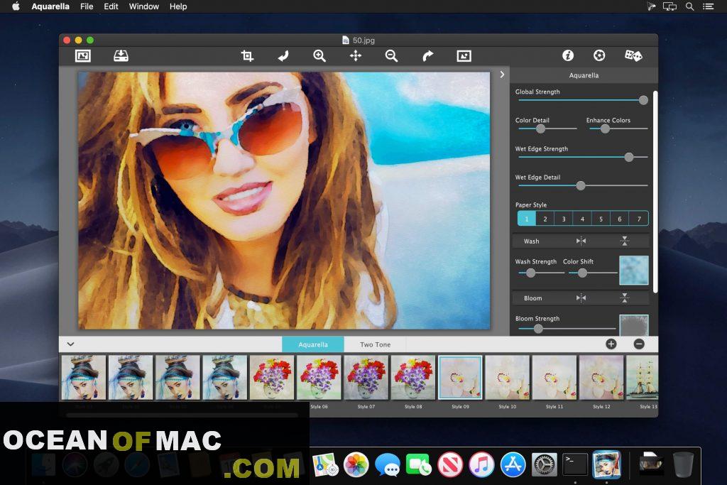Apply the Style 11 preset thumbnail

pyautogui.click(x=554, y=378)
